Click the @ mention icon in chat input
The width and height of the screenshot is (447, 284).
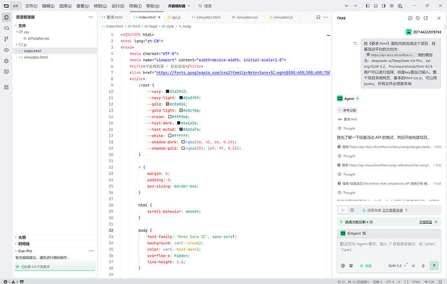click(x=343, y=266)
